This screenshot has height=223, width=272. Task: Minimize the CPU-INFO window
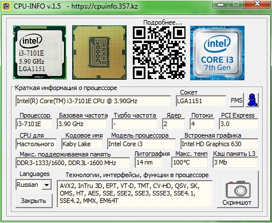tap(220, 4)
